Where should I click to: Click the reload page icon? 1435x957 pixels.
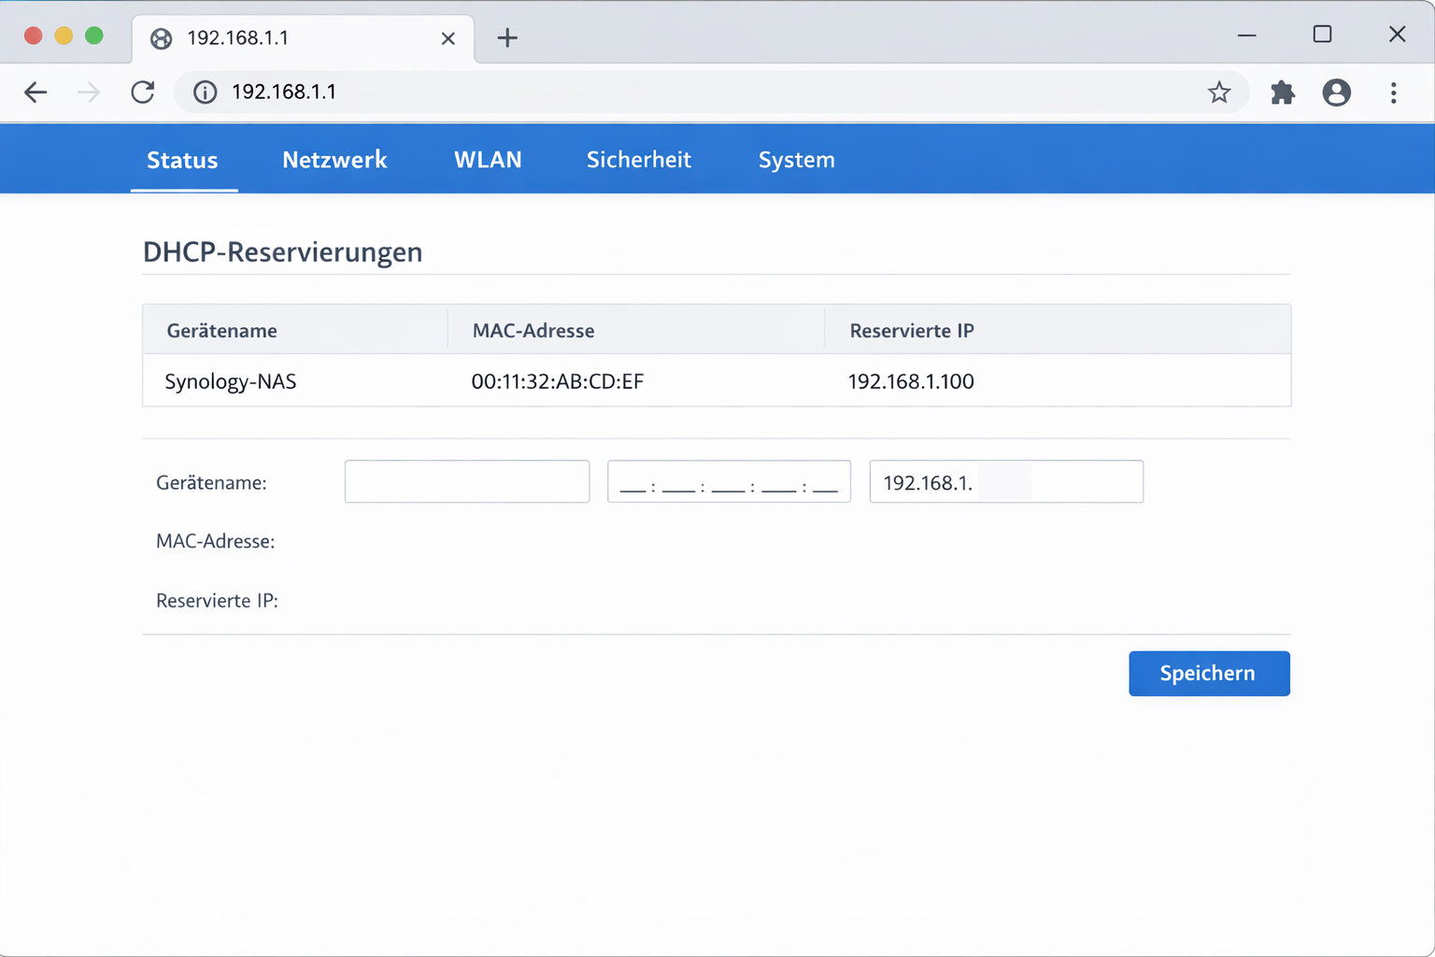[142, 92]
